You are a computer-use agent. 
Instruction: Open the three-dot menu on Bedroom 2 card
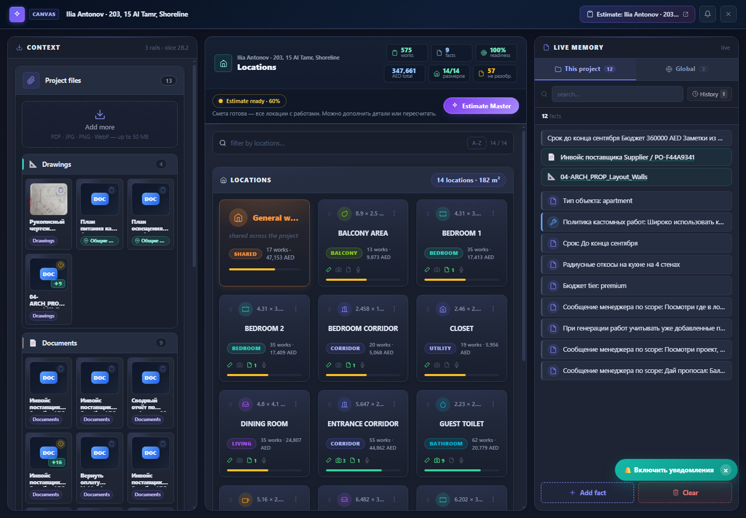[x=296, y=309]
